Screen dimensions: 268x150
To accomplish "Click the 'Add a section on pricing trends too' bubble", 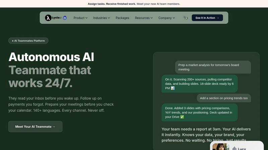I will coord(224,98).
